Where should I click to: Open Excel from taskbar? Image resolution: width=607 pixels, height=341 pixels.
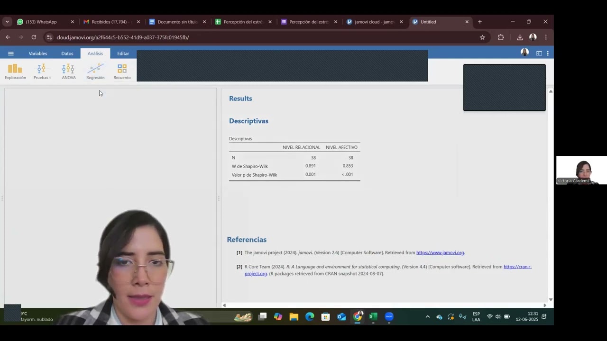pos(373,316)
